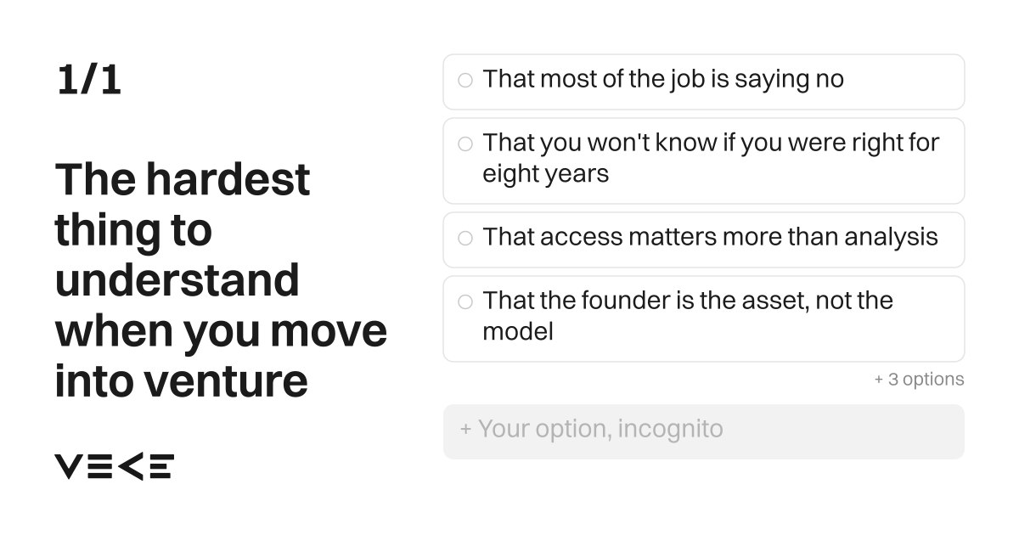Click the text 'That access matters more than analysis'
Viewport: 1019px width, 535px height.
click(711, 237)
